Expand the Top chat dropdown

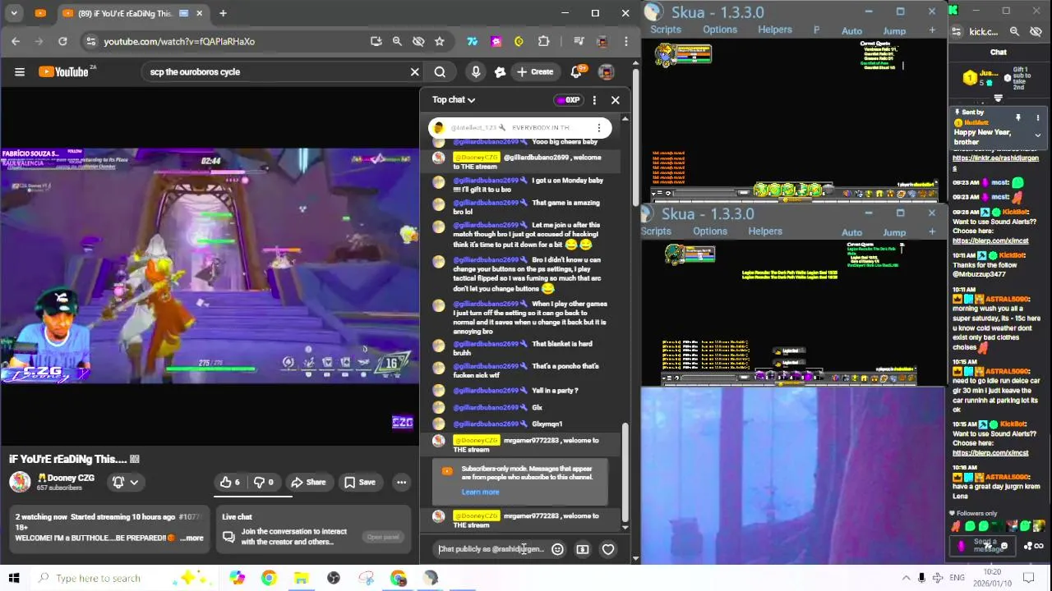coord(454,100)
